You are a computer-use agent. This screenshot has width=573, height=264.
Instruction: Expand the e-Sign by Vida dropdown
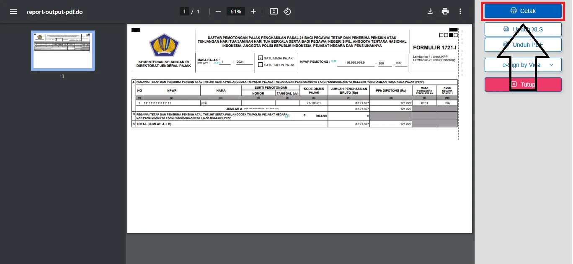pyautogui.click(x=551, y=65)
